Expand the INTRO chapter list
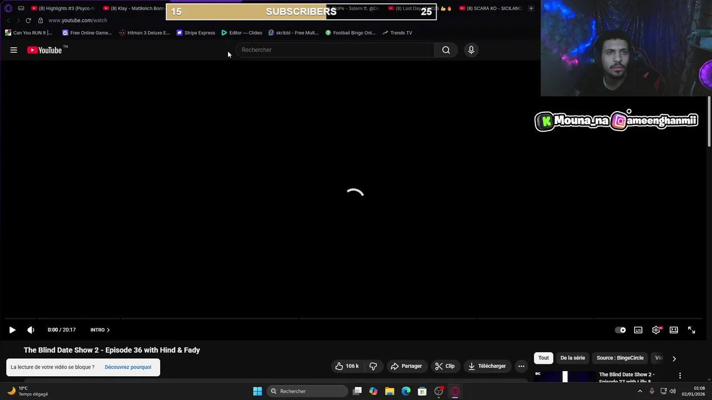 pyautogui.click(x=100, y=330)
